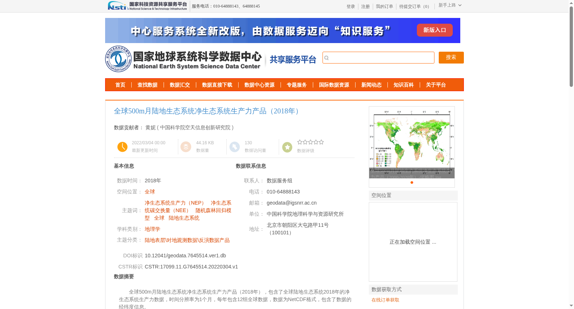Click the search input field
The width and height of the screenshot is (574, 309).
378,57
